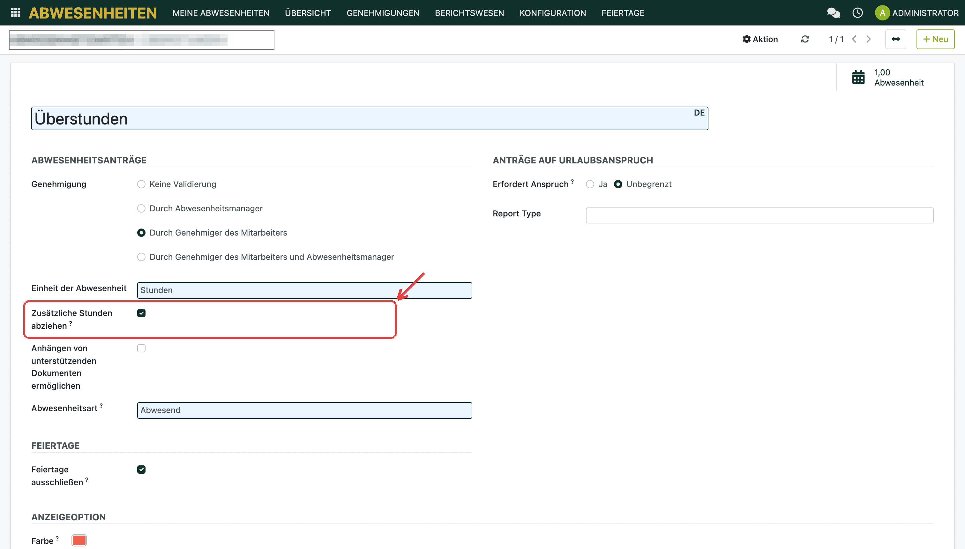
Task: Open the 1,00 Abwesenheit calendar stat button
Action: pos(895,77)
